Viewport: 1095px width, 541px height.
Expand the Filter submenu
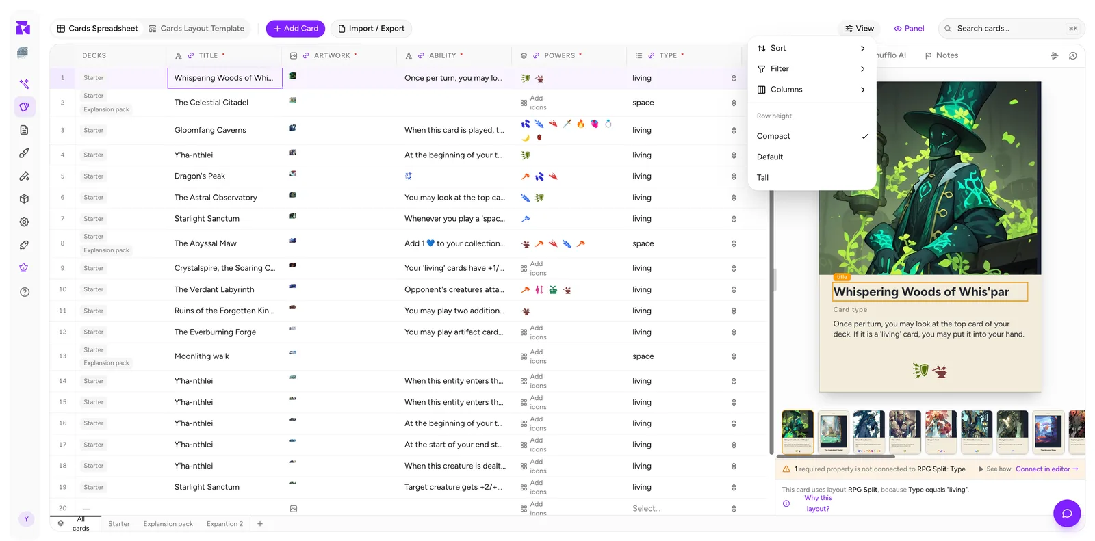tap(812, 68)
